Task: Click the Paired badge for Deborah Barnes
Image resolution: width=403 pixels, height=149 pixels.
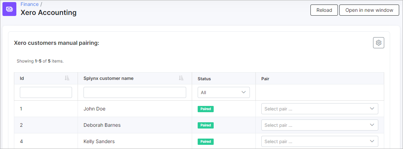Action: (206, 125)
